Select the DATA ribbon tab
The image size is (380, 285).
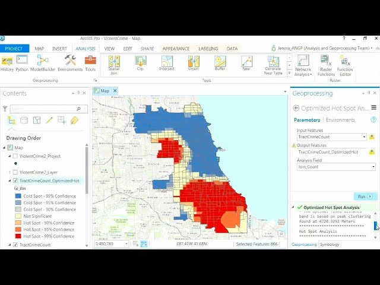tap(232, 49)
